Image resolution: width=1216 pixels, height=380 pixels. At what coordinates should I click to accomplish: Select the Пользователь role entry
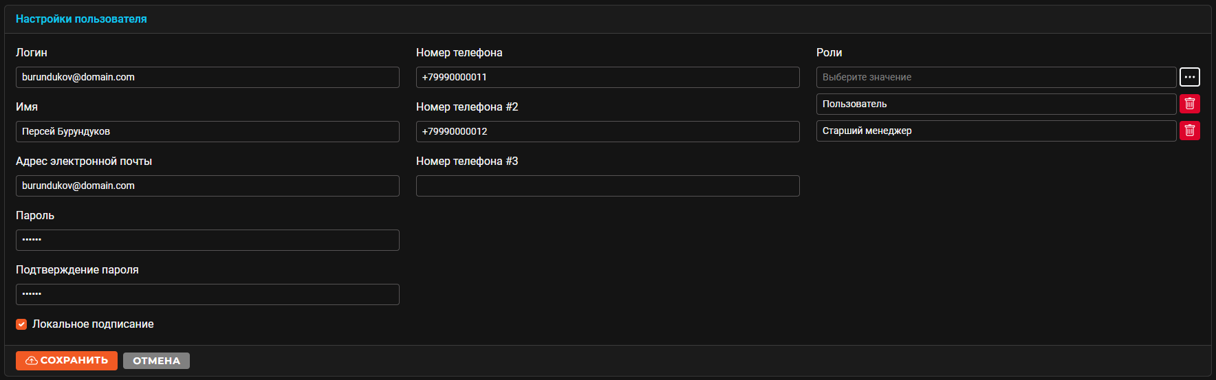pyautogui.click(x=996, y=104)
